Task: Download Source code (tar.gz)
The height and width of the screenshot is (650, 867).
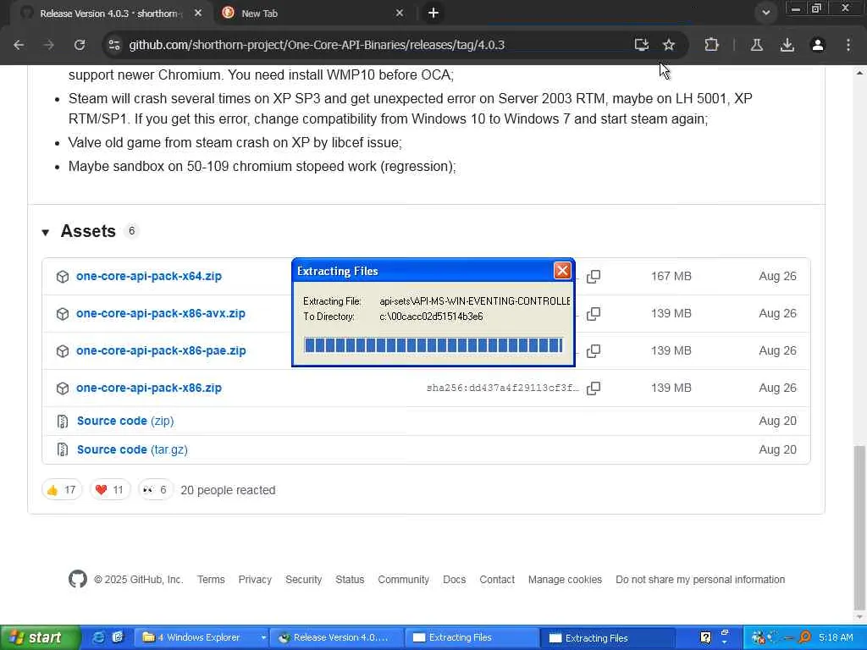Action: click(132, 450)
